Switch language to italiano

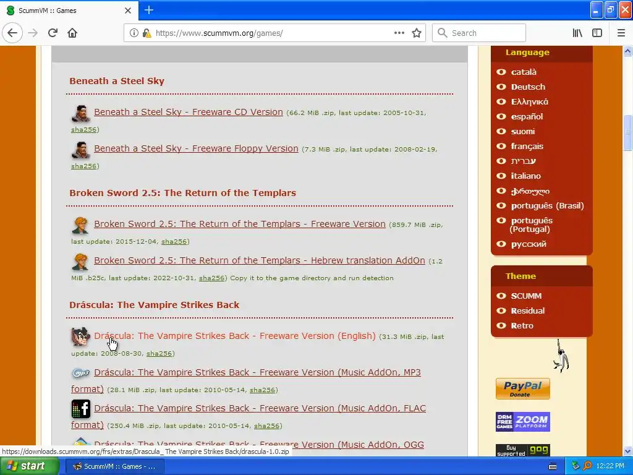[x=525, y=176]
